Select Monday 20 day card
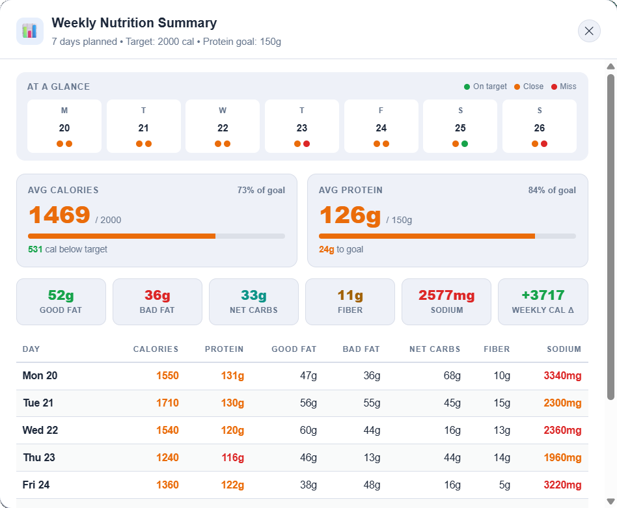The height and width of the screenshot is (508, 617). click(64, 126)
